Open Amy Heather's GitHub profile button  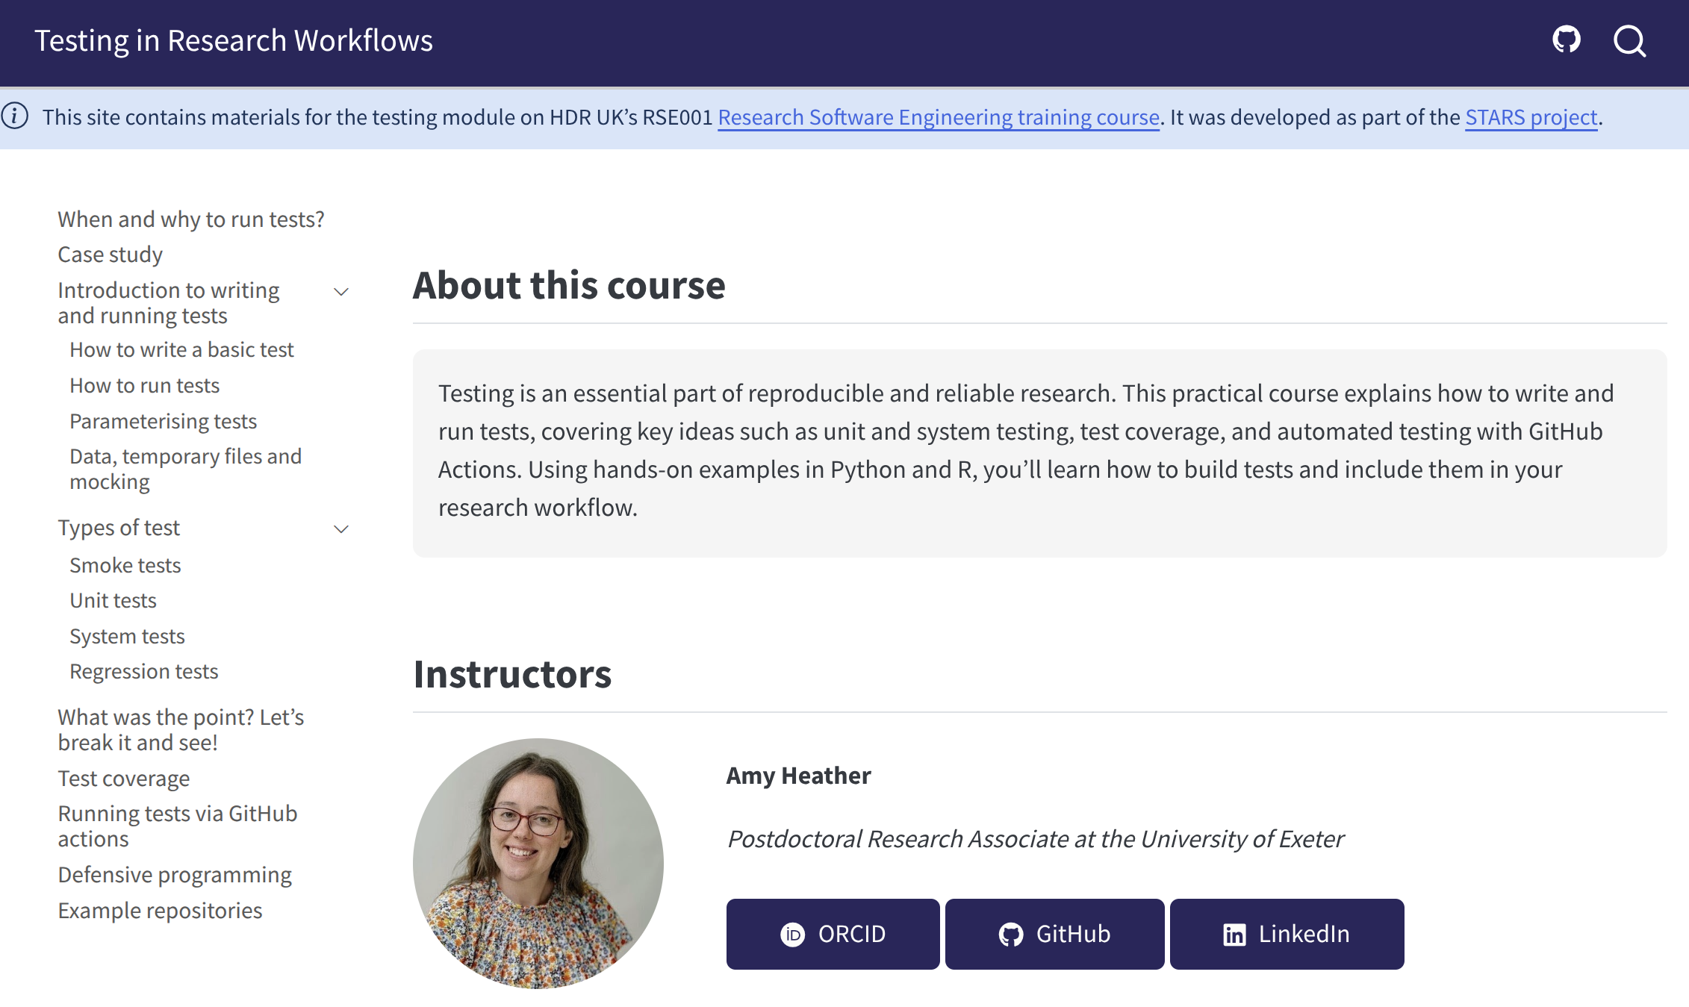1054,934
